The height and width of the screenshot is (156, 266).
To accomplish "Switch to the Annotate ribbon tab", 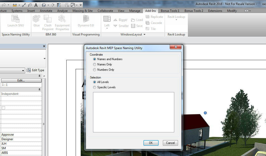I will pyautogui.click(x=46, y=11).
